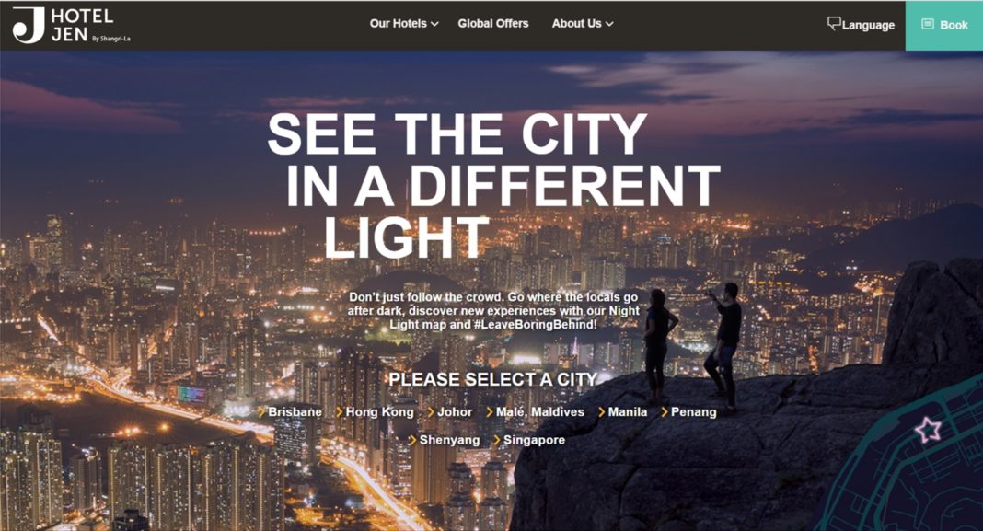This screenshot has height=531, width=983.
Task: Open the teal Book button
Action: pos(944,26)
